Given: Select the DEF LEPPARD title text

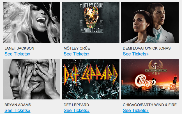Looking at the screenshot, I should (x=76, y=105).
